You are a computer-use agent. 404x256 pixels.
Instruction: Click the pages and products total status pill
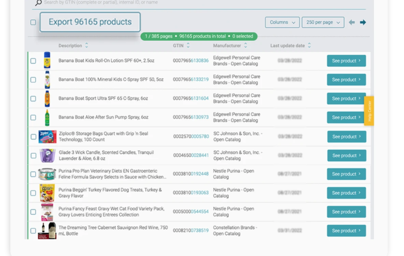coord(199,36)
